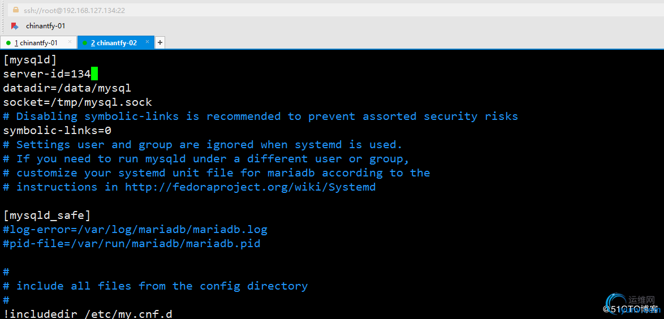Click the !includedir /etc/my.cnf.d line
Screen dimensions: 664x319
87,313
